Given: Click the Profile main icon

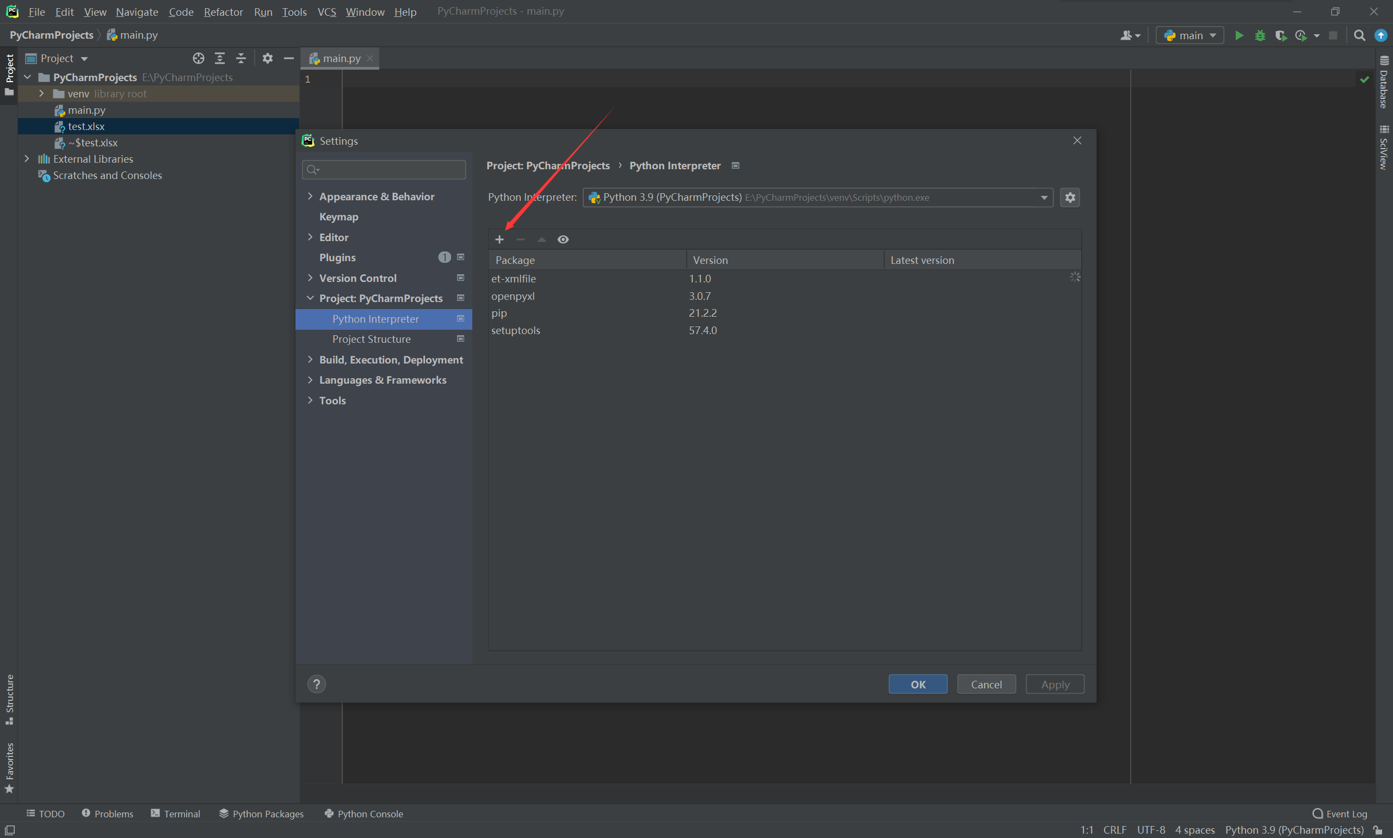Looking at the screenshot, I should [1301, 35].
